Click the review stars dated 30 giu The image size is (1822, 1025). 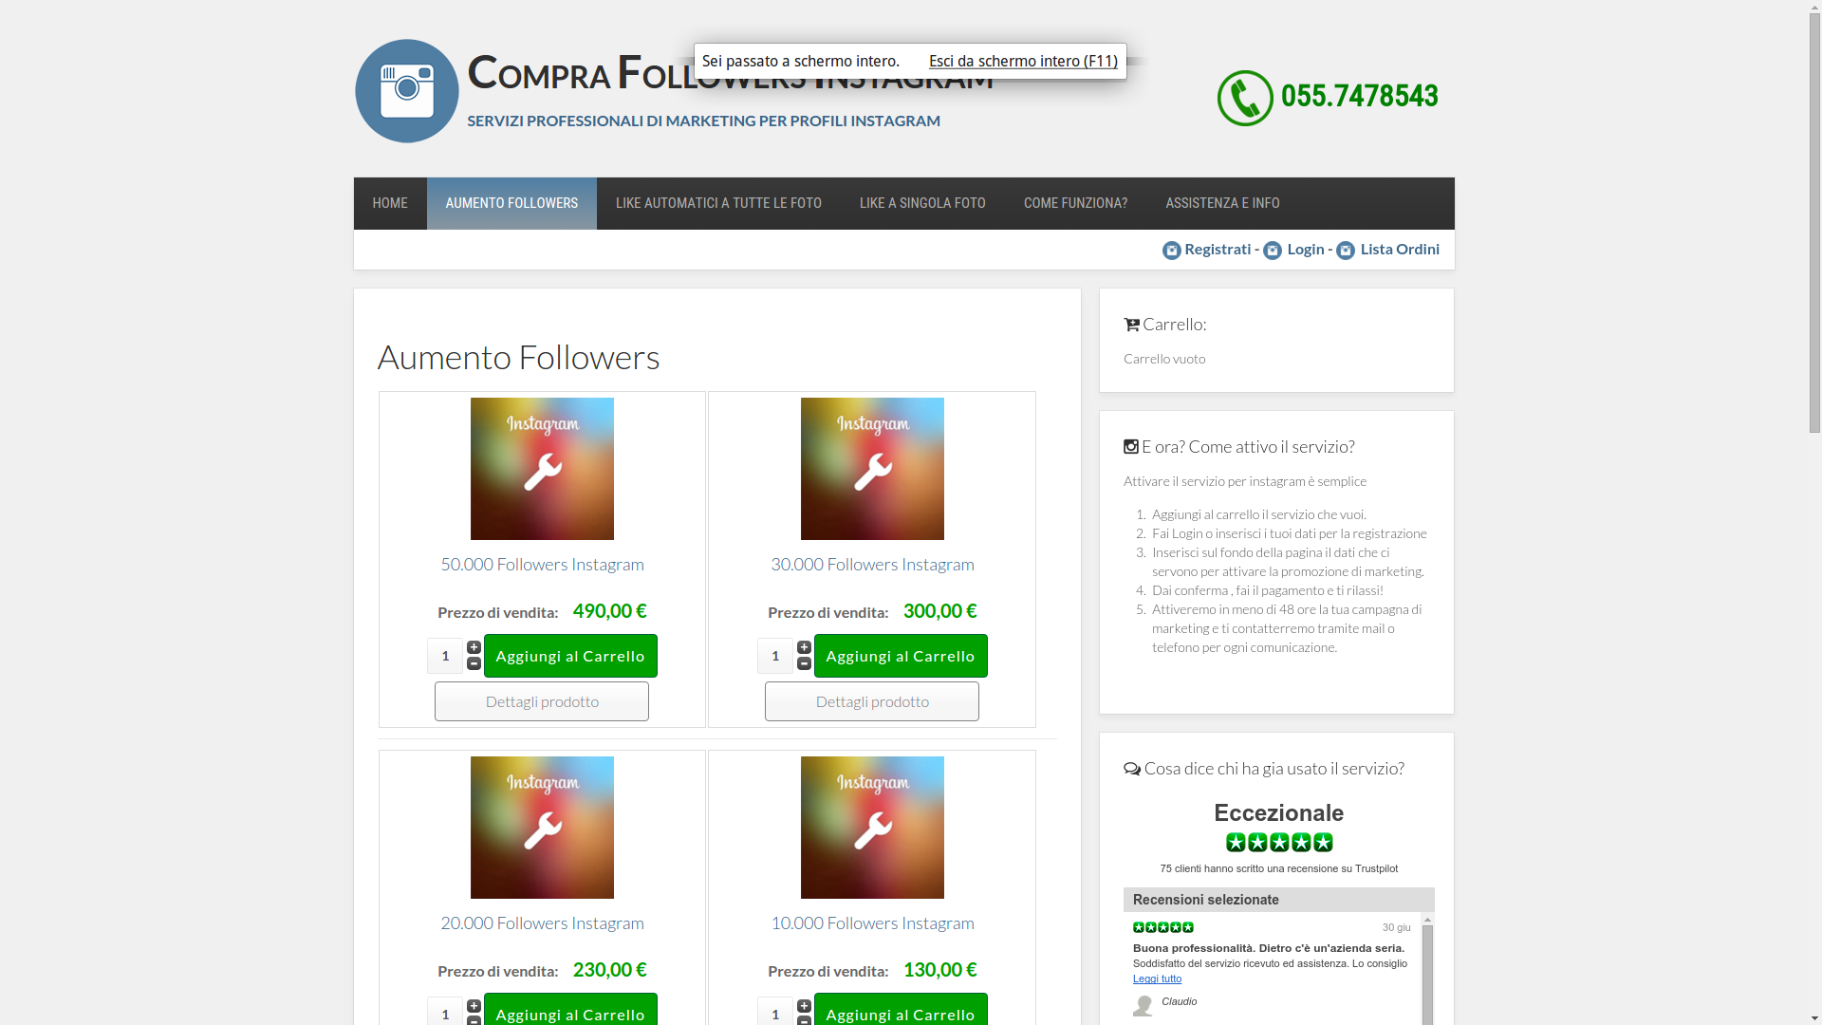coord(1163,927)
